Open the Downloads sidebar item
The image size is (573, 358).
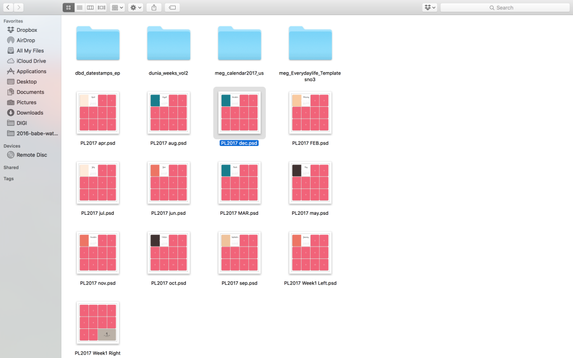(30, 112)
